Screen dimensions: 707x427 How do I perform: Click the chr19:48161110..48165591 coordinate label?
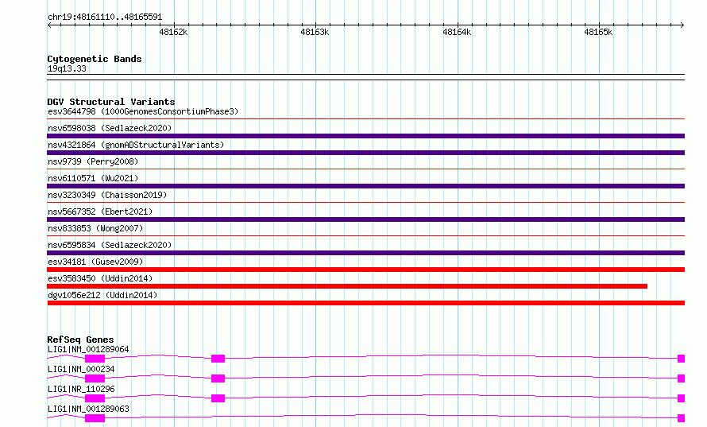tap(105, 17)
